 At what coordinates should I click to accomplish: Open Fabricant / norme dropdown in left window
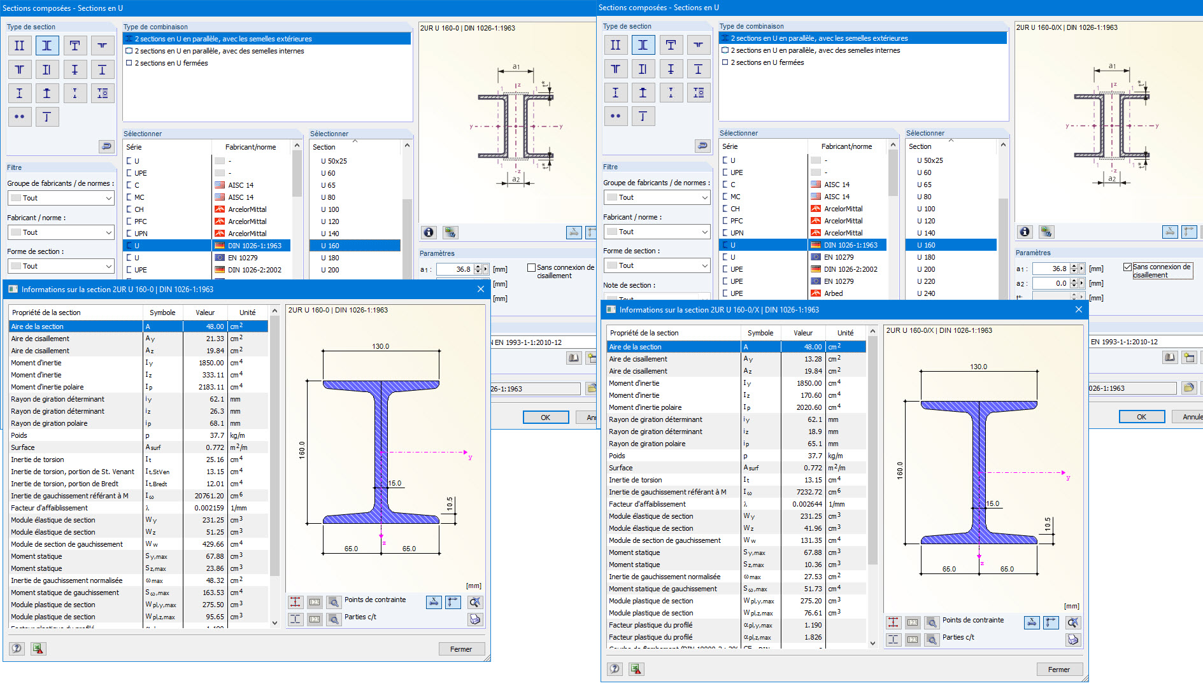pyautogui.click(x=61, y=232)
